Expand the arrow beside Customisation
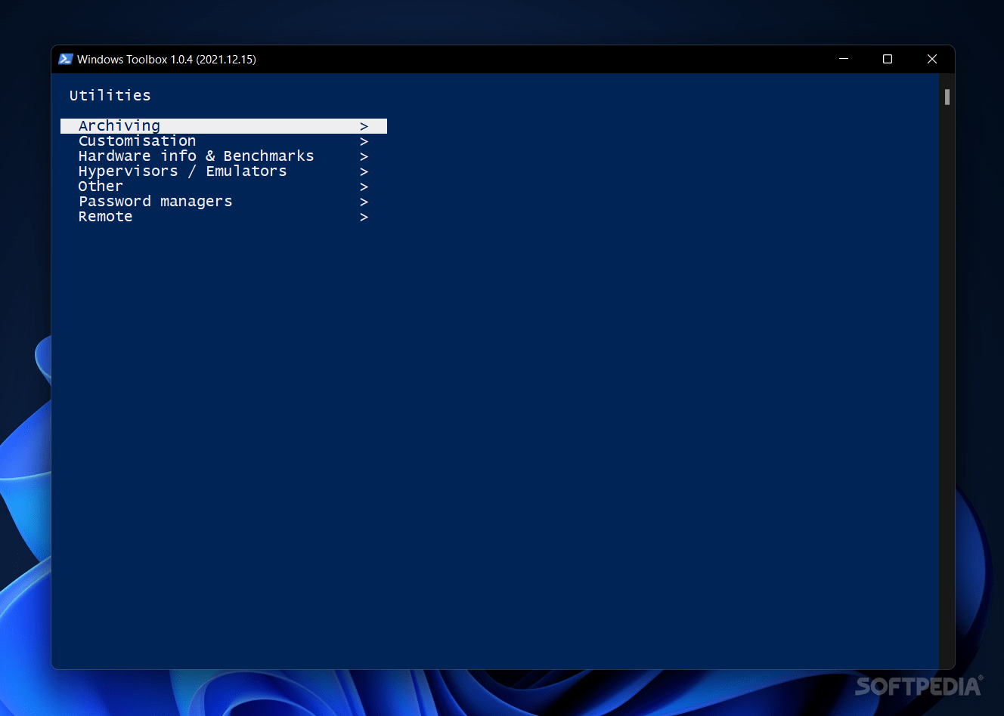This screenshot has width=1004, height=716. [x=364, y=141]
